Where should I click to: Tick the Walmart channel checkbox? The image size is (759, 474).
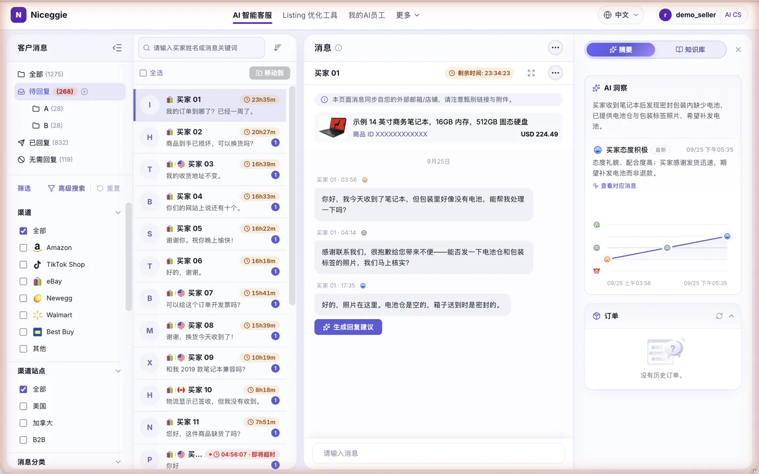tap(23, 315)
